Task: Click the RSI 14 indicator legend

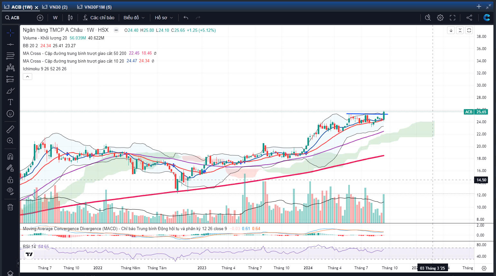Action: tap(29, 246)
